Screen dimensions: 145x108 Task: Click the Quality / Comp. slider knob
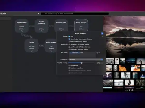[x=82, y=63]
